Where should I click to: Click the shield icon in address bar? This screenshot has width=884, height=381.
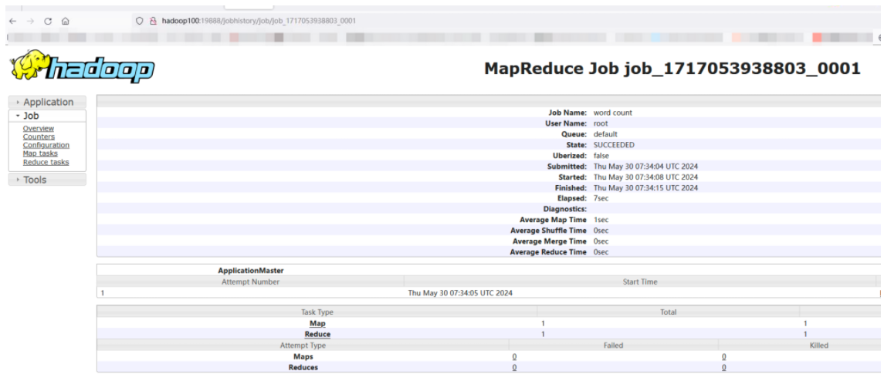pos(139,21)
